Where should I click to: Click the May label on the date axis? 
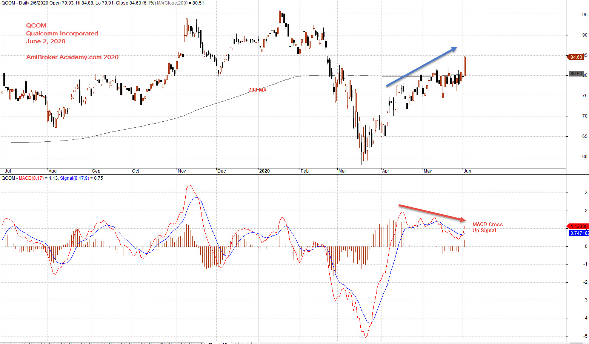click(x=428, y=171)
